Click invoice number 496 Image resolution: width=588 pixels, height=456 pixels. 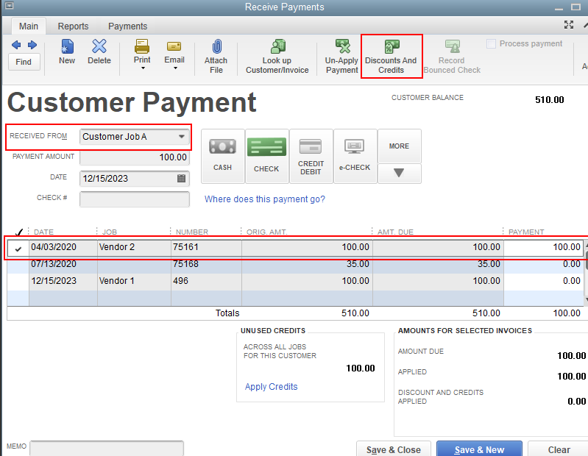[x=181, y=281]
